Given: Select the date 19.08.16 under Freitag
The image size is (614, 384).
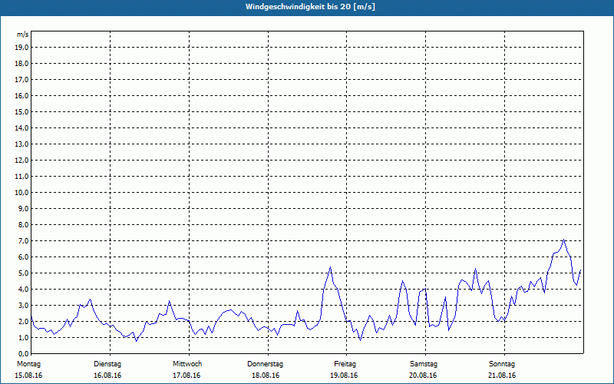Looking at the screenshot, I should 345,376.
